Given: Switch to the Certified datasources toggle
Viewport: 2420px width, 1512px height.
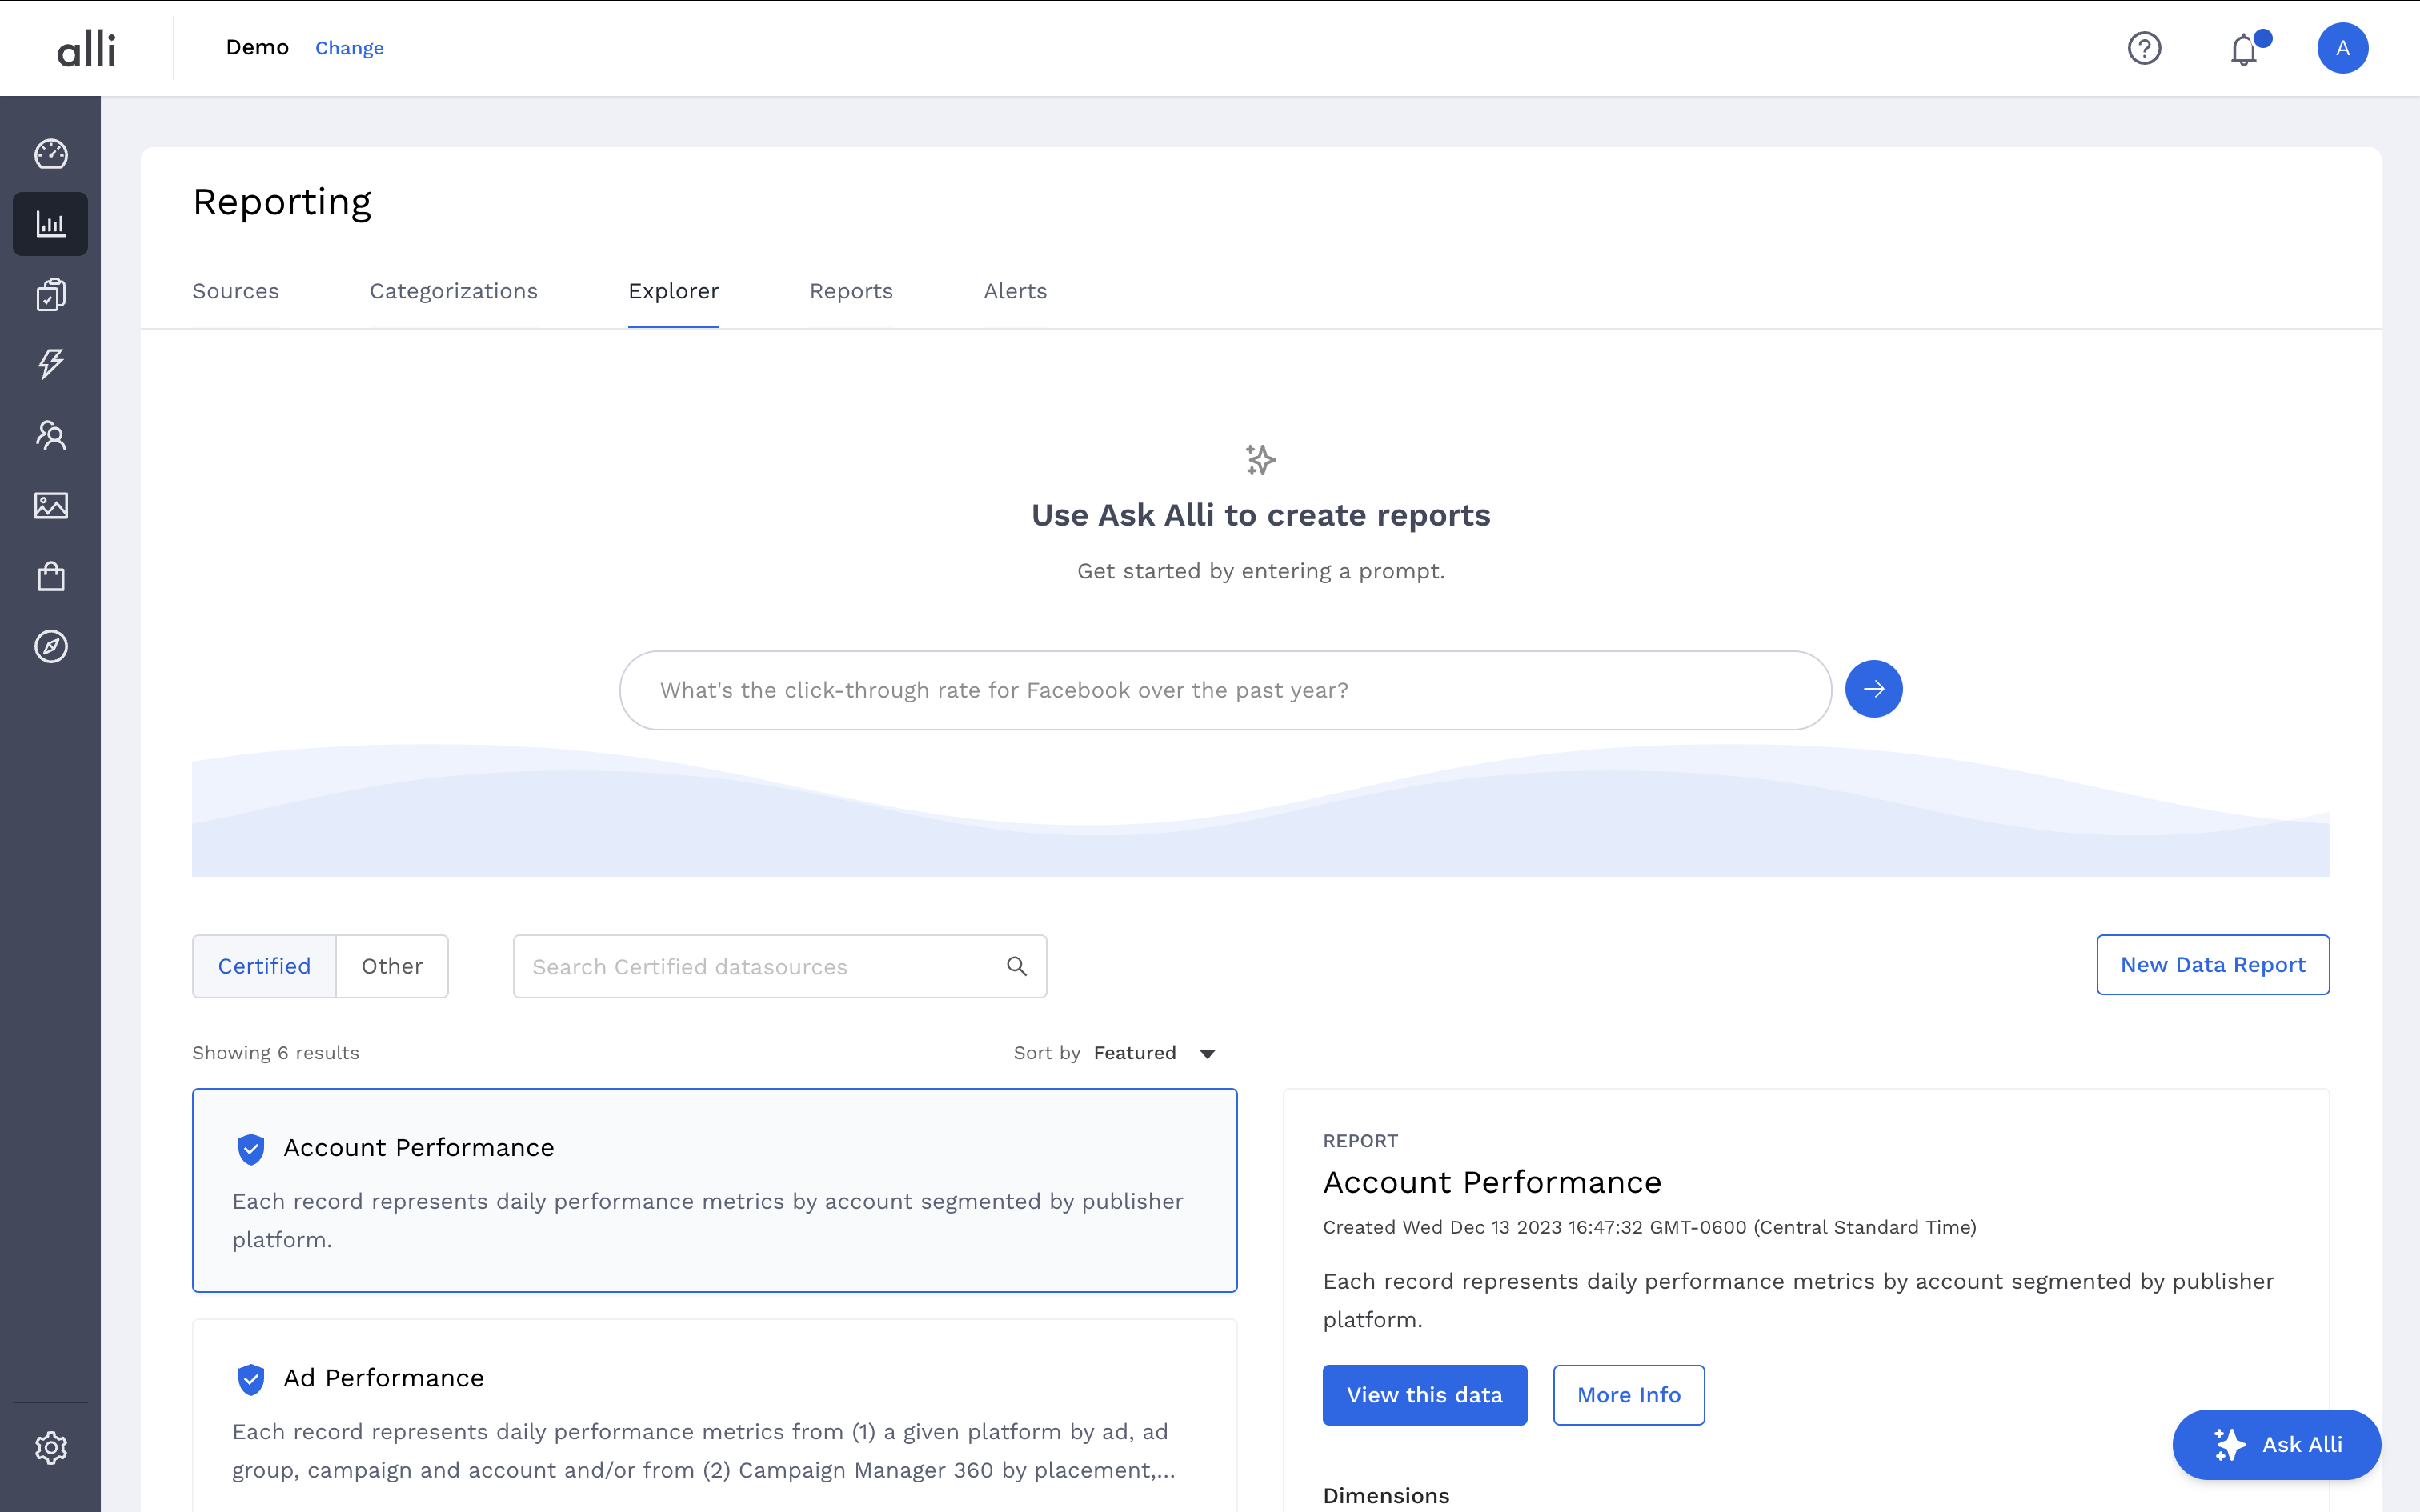Looking at the screenshot, I should pos(264,966).
